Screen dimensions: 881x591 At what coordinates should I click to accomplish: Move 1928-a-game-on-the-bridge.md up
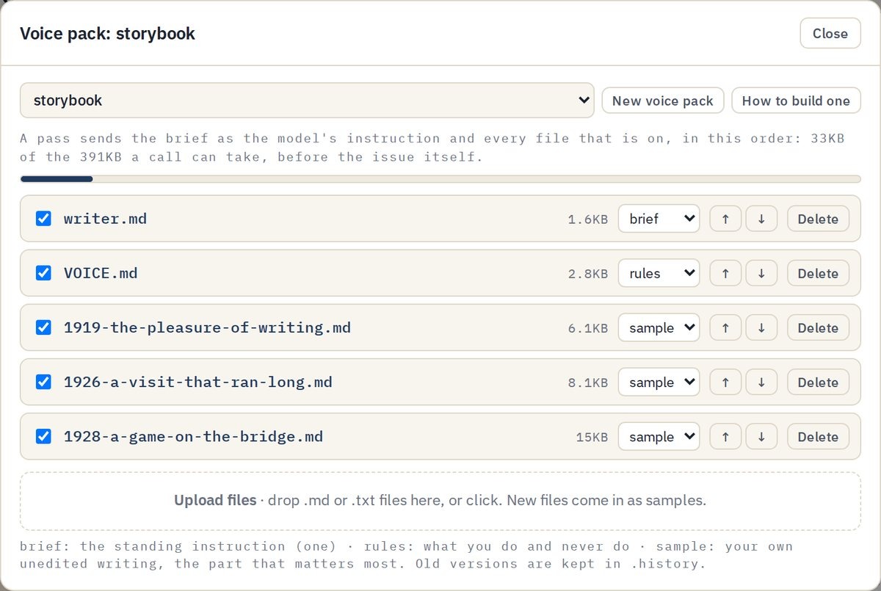(x=725, y=436)
